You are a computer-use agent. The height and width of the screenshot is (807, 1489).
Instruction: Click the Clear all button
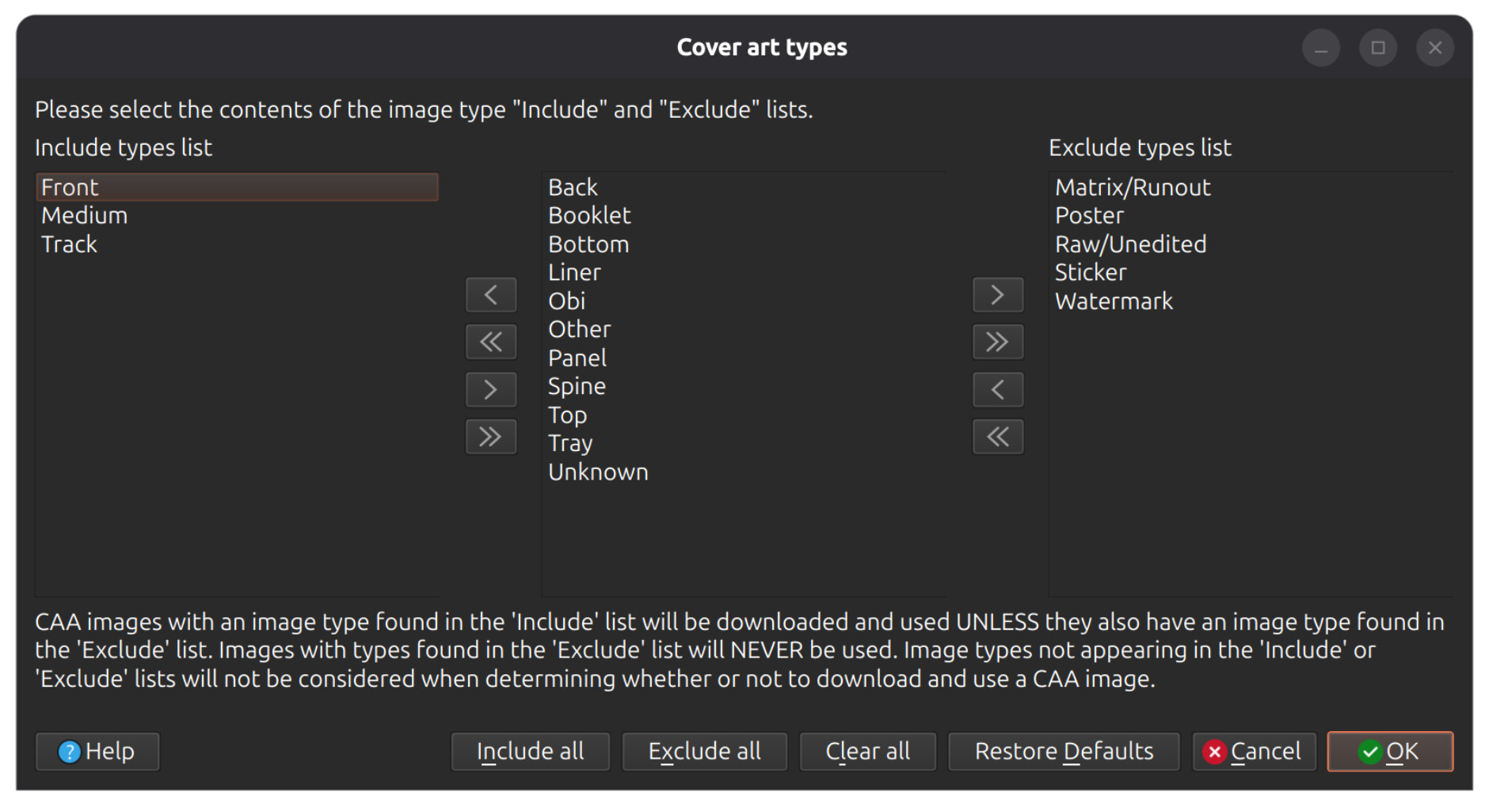coord(867,751)
